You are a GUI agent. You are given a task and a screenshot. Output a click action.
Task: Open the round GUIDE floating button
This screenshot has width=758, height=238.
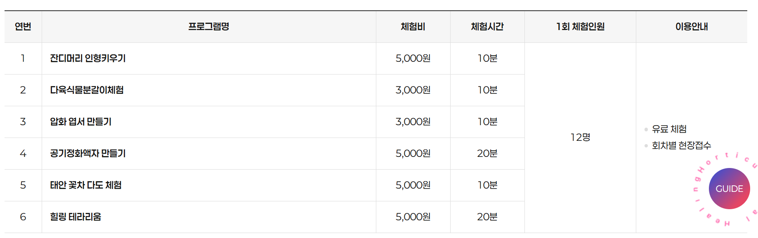(x=729, y=189)
